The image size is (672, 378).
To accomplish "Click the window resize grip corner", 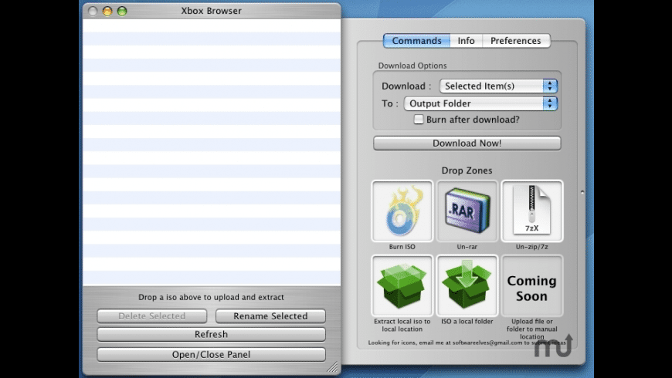I will pyautogui.click(x=333, y=367).
